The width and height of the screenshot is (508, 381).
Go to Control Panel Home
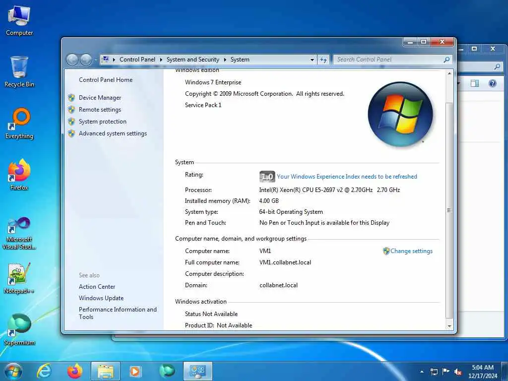(106, 80)
